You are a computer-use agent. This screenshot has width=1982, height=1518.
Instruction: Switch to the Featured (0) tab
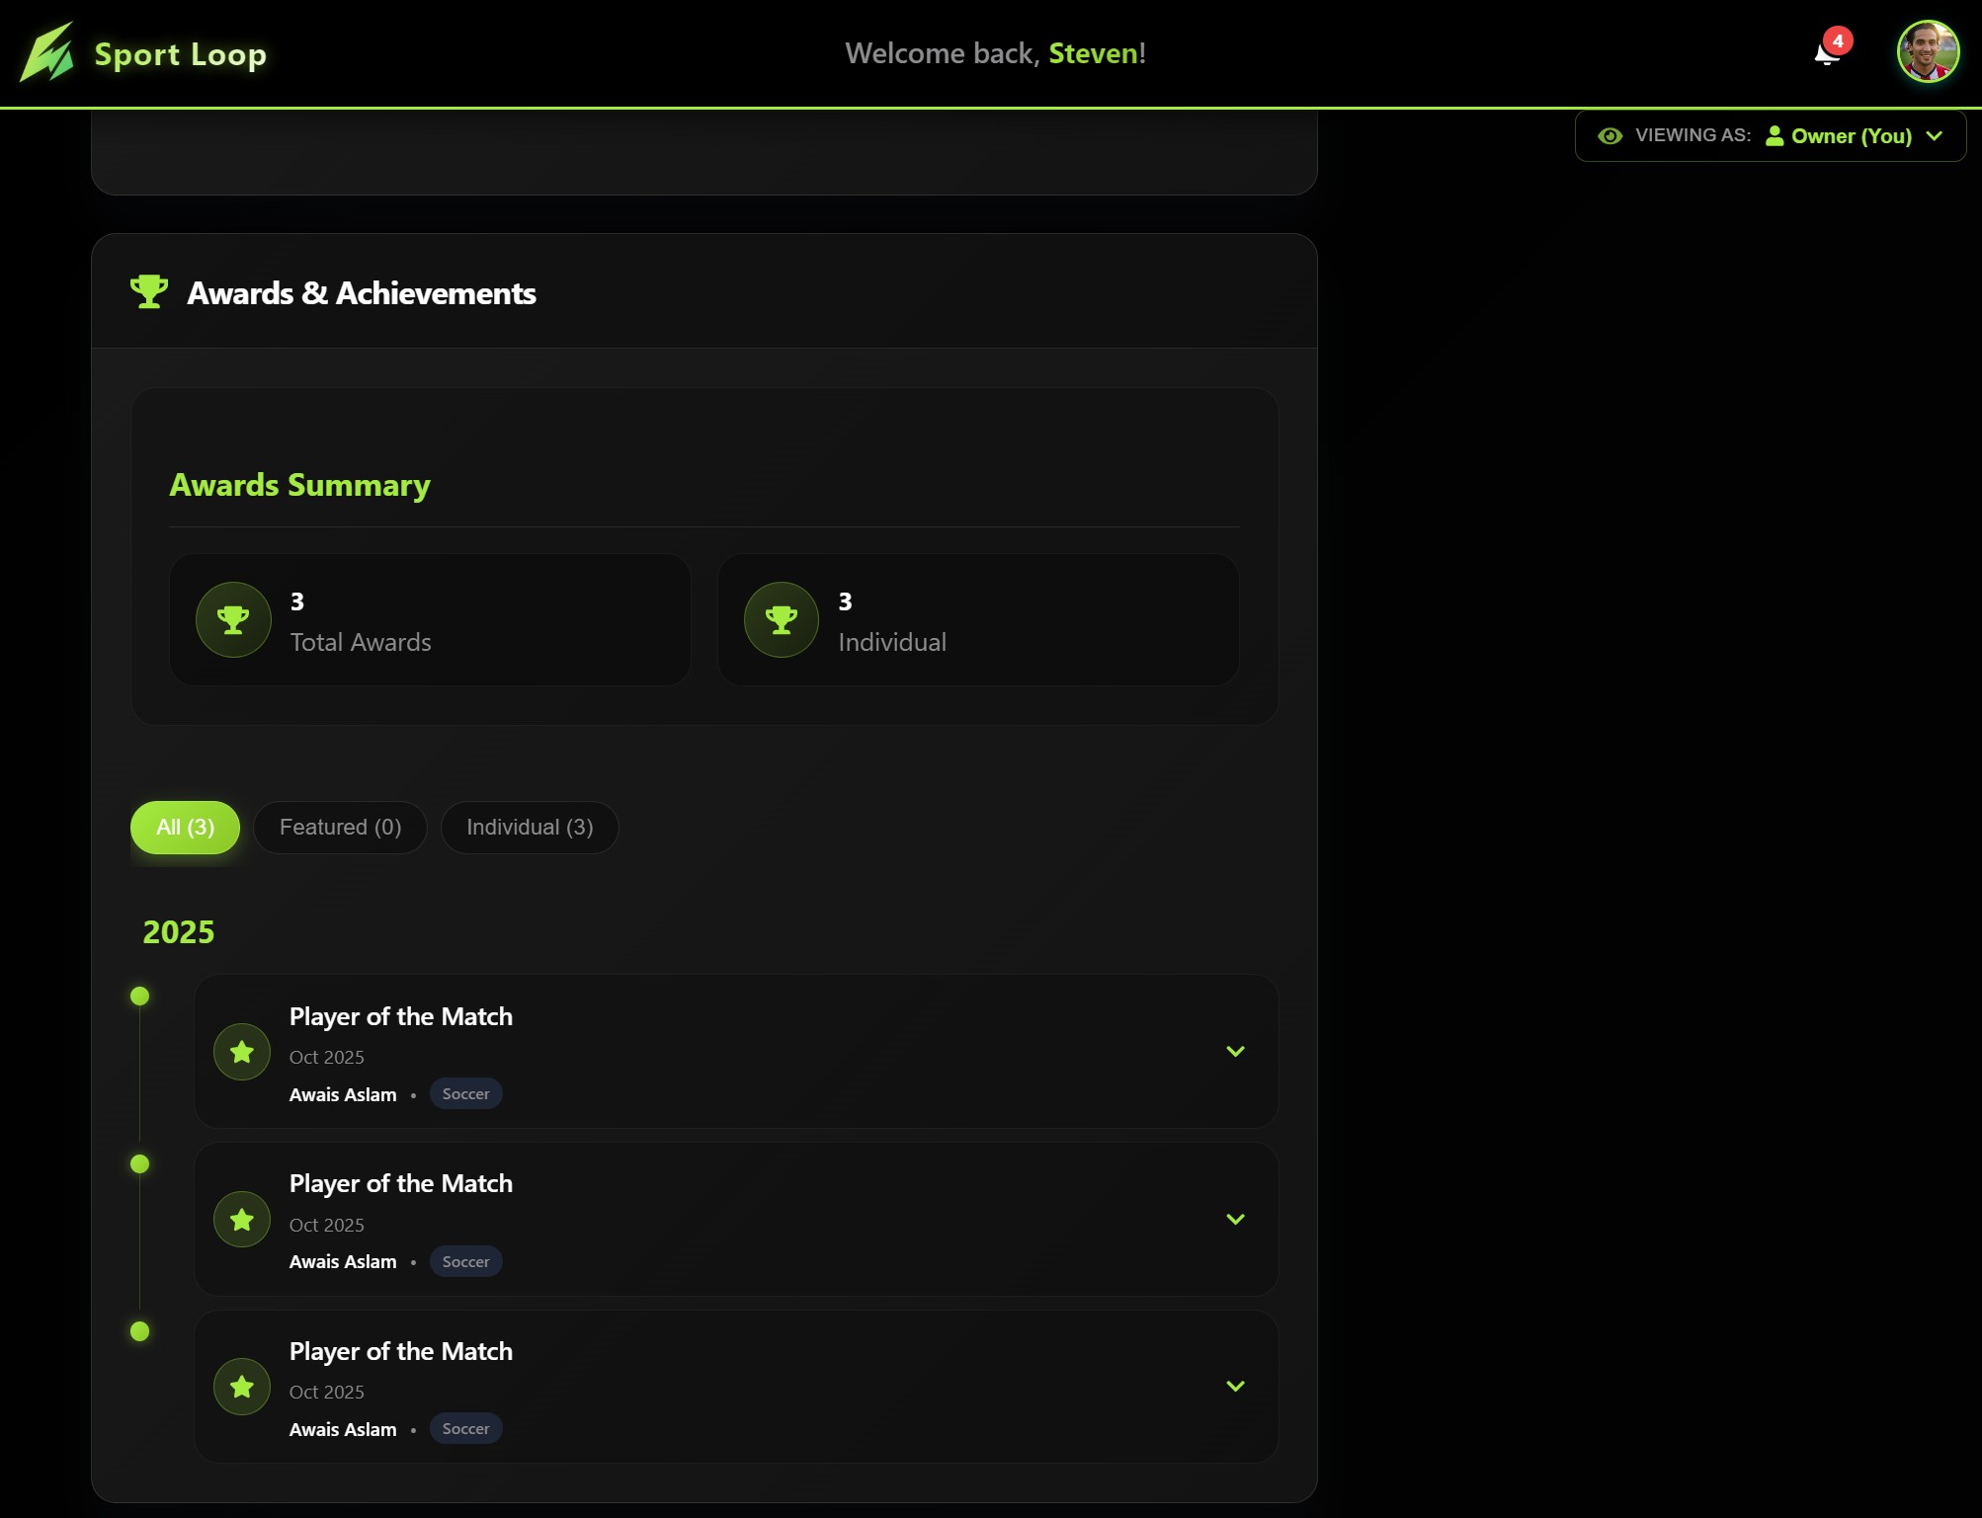(340, 828)
